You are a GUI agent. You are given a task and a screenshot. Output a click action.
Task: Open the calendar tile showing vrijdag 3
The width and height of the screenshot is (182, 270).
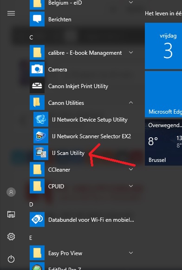pyautogui.click(x=163, y=46)
